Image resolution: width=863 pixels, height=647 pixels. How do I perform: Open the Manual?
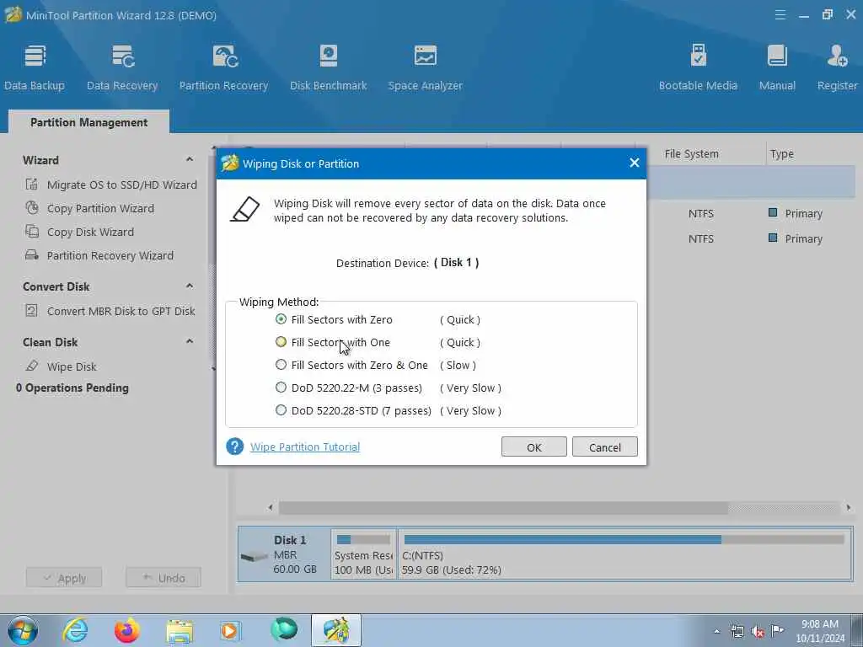777,67
